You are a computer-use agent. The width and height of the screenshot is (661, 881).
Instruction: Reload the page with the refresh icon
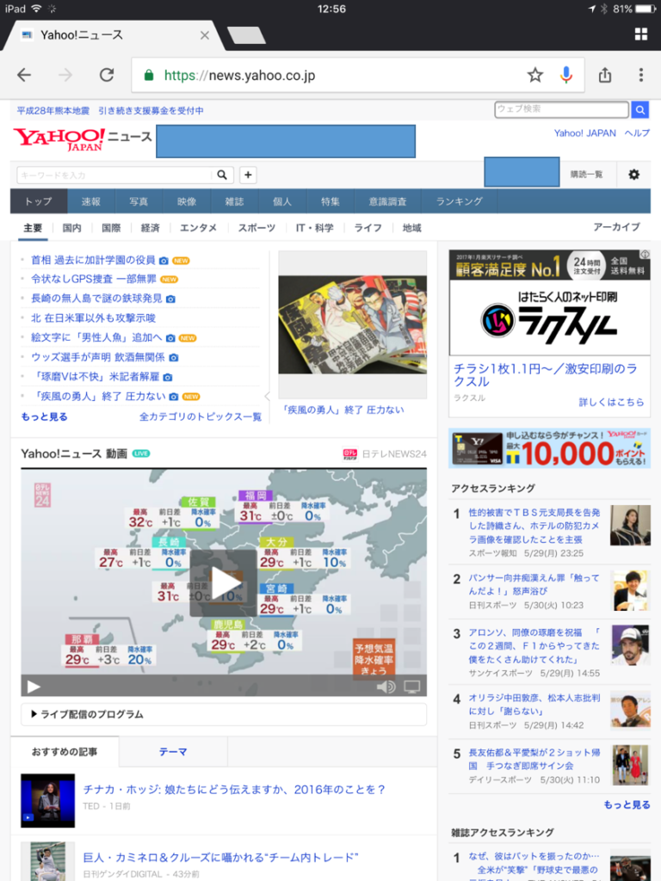click(x=107, y=75)
